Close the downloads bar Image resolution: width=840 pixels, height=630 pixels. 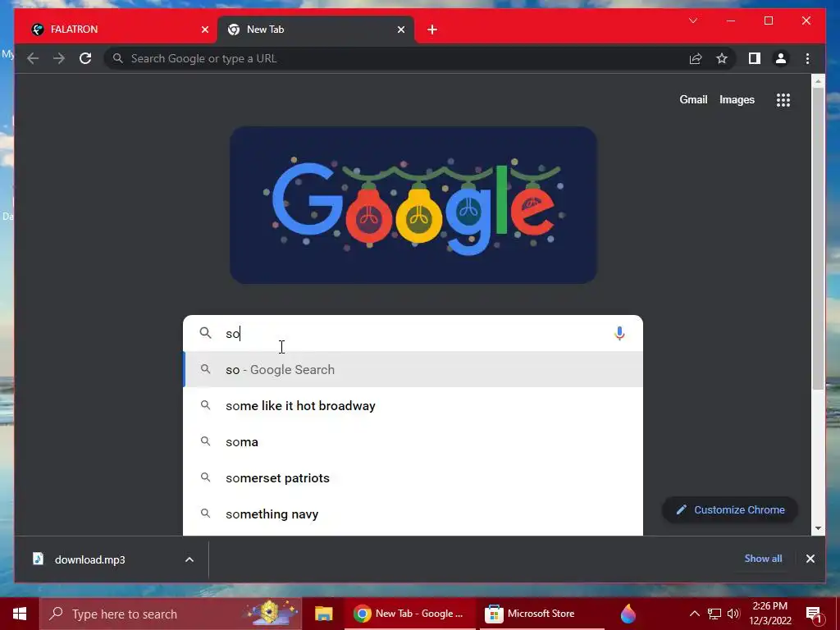coord(810,559)
